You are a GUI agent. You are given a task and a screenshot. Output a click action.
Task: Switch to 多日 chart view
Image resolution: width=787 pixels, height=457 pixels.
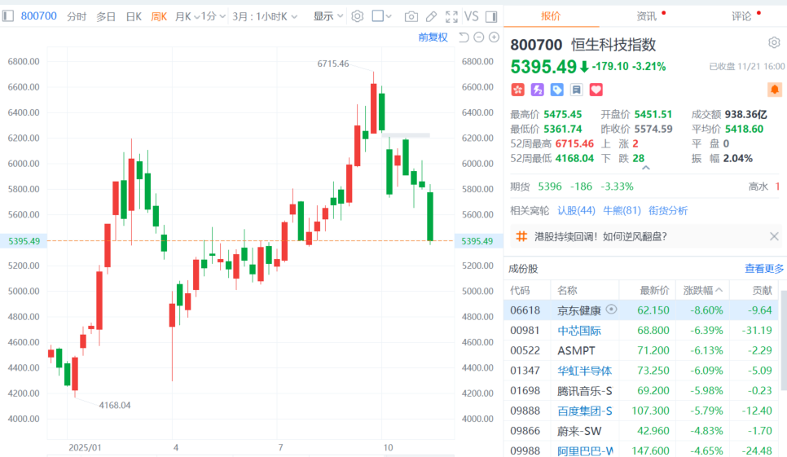click(106, 16)
